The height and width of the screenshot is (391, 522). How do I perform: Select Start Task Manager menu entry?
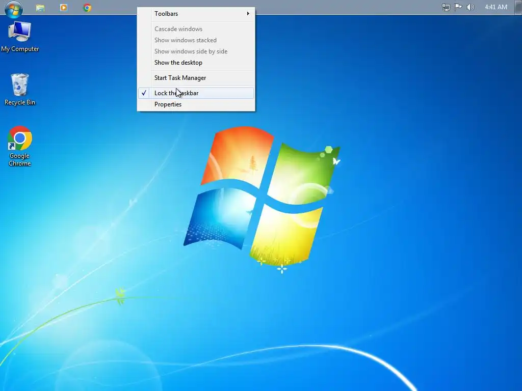(x=196, y=78)
